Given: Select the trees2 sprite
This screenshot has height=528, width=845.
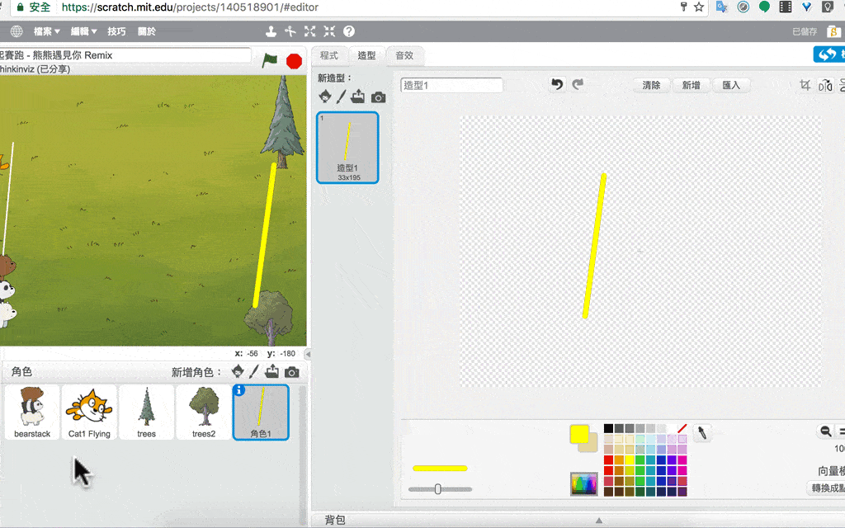Looking at the screenshot, I should (204, 412).
